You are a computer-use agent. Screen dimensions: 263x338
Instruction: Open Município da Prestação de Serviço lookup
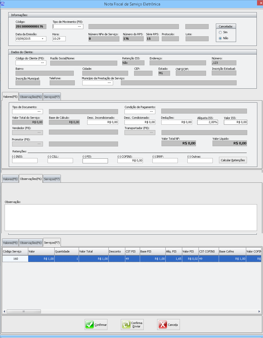(109, 83)
